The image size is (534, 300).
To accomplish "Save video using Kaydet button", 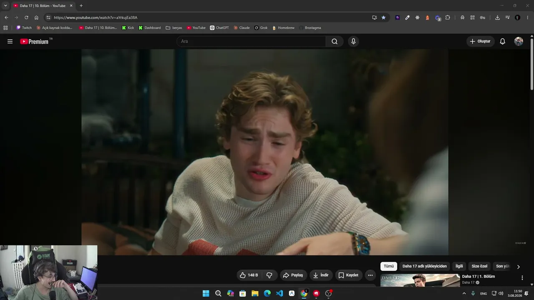I will click(x=348, y=275).
